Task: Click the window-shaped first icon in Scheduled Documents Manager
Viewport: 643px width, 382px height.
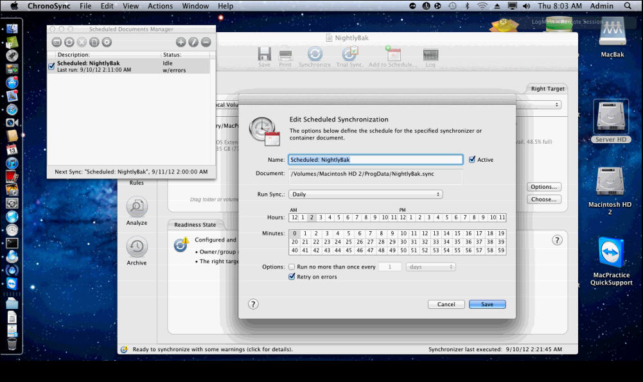Action: point(57,42)
